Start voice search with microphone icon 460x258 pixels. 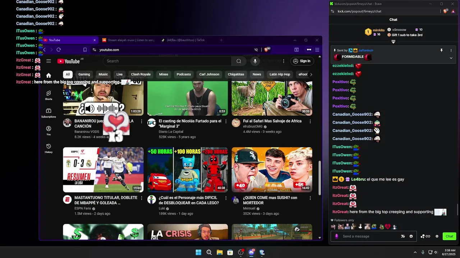[x=255, y=61]
